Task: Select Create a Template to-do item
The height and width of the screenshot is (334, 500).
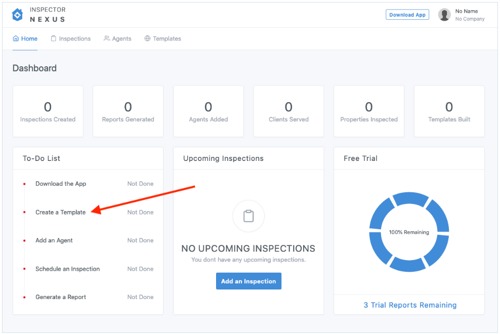Action: click(60, 212)
